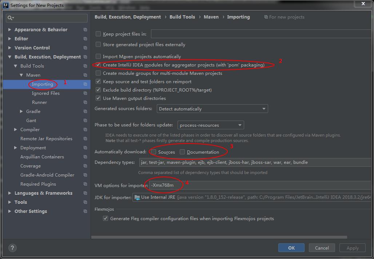Click project-level icon beside Compiler row
Image resolution: width=374 pixels, height=259 pixels.
click(85, 129)
